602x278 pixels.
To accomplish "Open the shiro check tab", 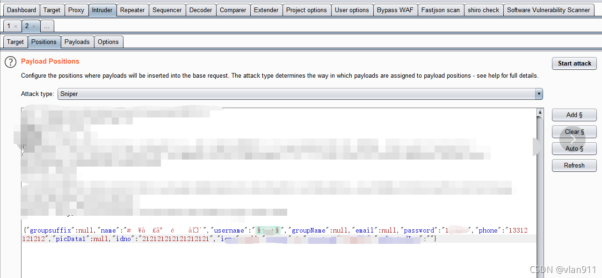I will pos(484,10).
